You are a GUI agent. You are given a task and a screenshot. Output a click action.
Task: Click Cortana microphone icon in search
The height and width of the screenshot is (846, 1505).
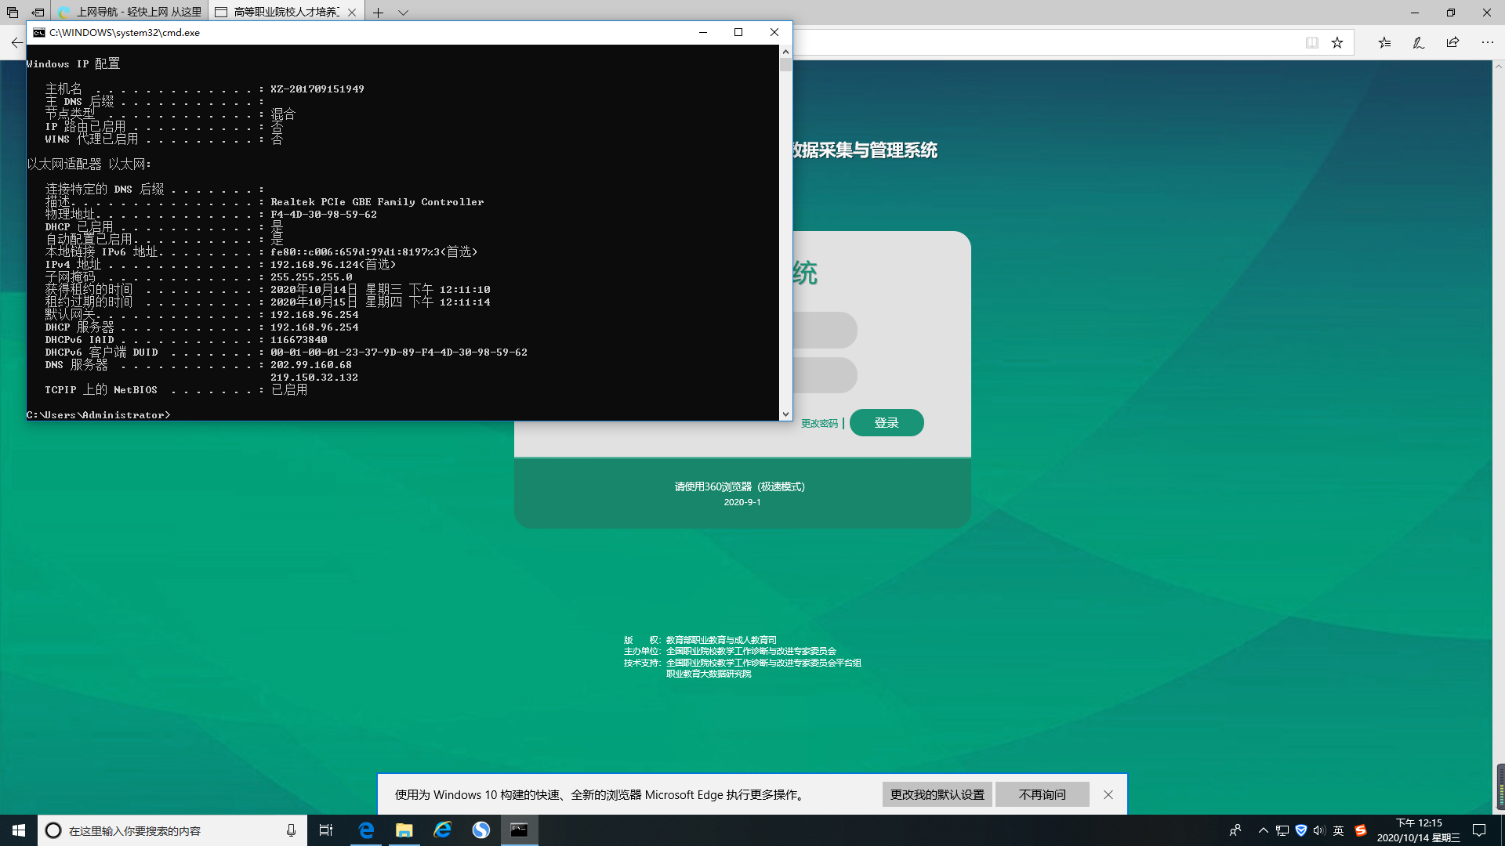[x=291, y=830]
